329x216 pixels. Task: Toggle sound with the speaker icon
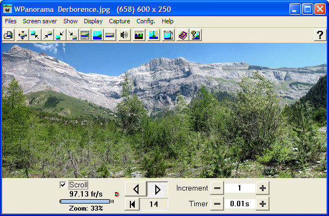coord(124,35)
